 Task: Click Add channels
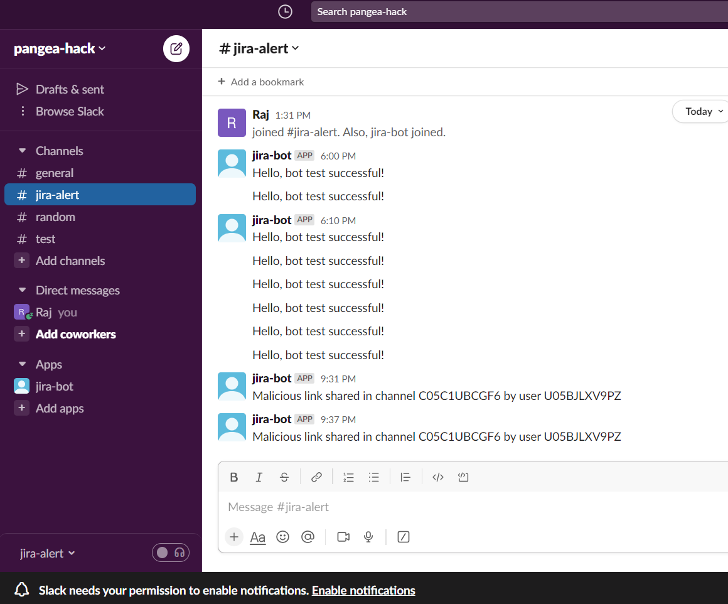(x=70, y=261)
